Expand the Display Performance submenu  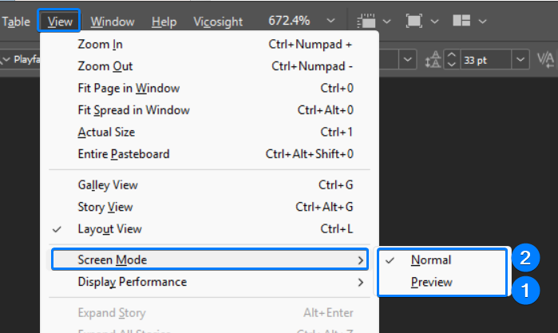pos(210,282)
